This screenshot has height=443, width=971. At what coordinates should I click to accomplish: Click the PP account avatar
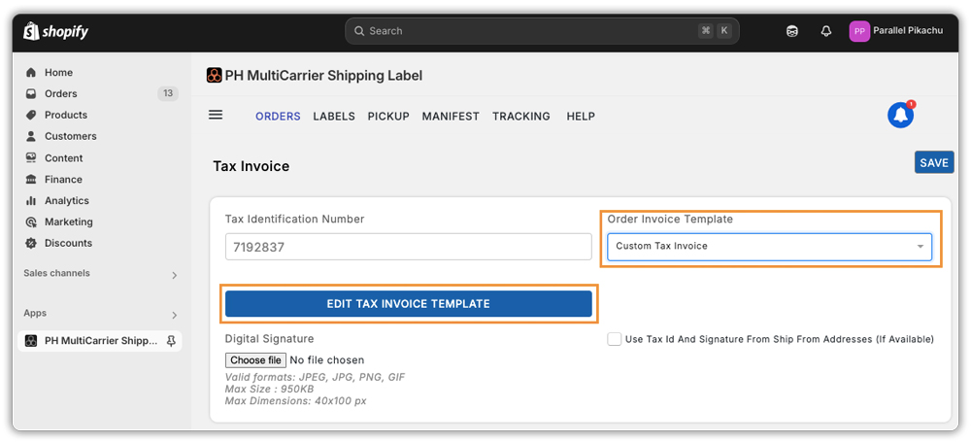tap(859, 31)
